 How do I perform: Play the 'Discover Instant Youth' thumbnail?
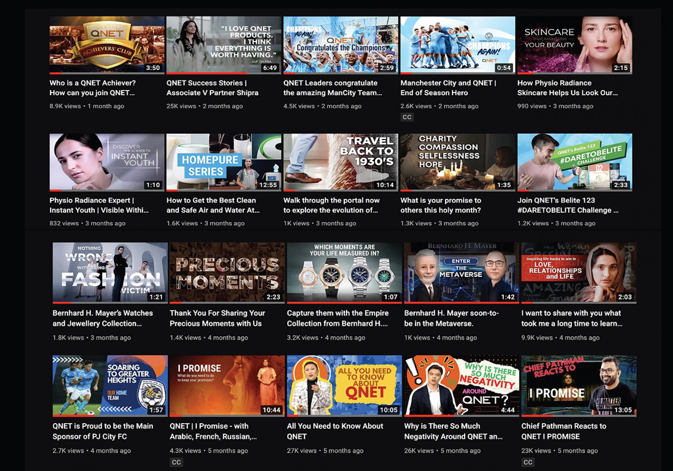point(107,162)
